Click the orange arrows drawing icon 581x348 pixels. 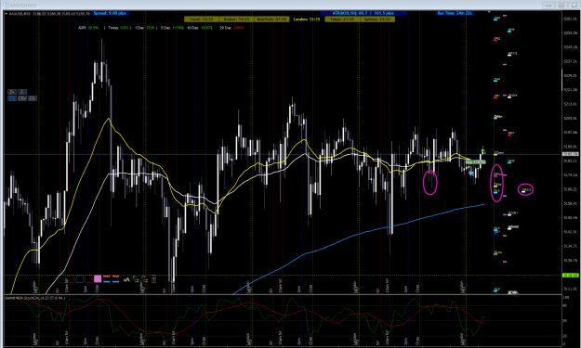[144, 278]
